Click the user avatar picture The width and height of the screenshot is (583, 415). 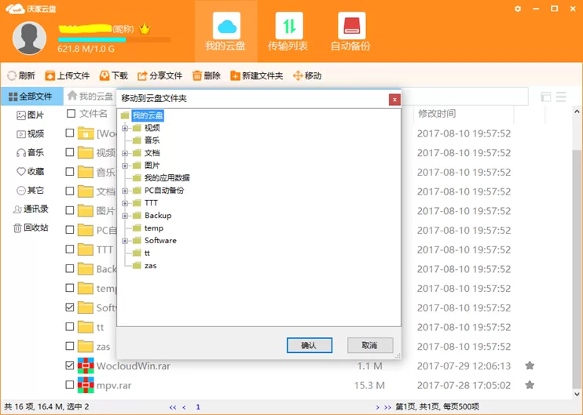29,38
